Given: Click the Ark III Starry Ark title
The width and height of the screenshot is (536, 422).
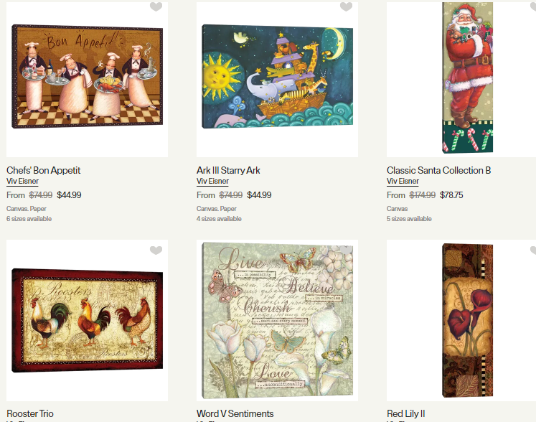Looking at the screenshot, I should tap(228, 170).
